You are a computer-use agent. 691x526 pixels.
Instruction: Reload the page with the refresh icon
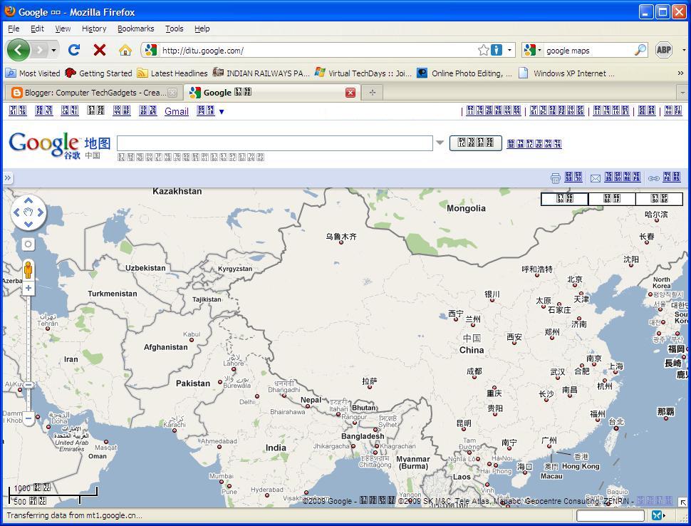coord(73,50)
